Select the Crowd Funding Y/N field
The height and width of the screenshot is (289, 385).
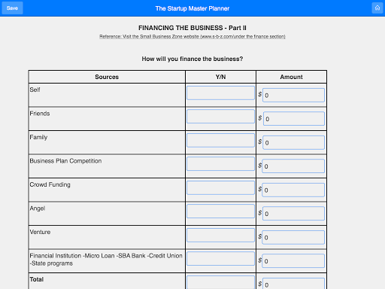(x=220, y=187)
